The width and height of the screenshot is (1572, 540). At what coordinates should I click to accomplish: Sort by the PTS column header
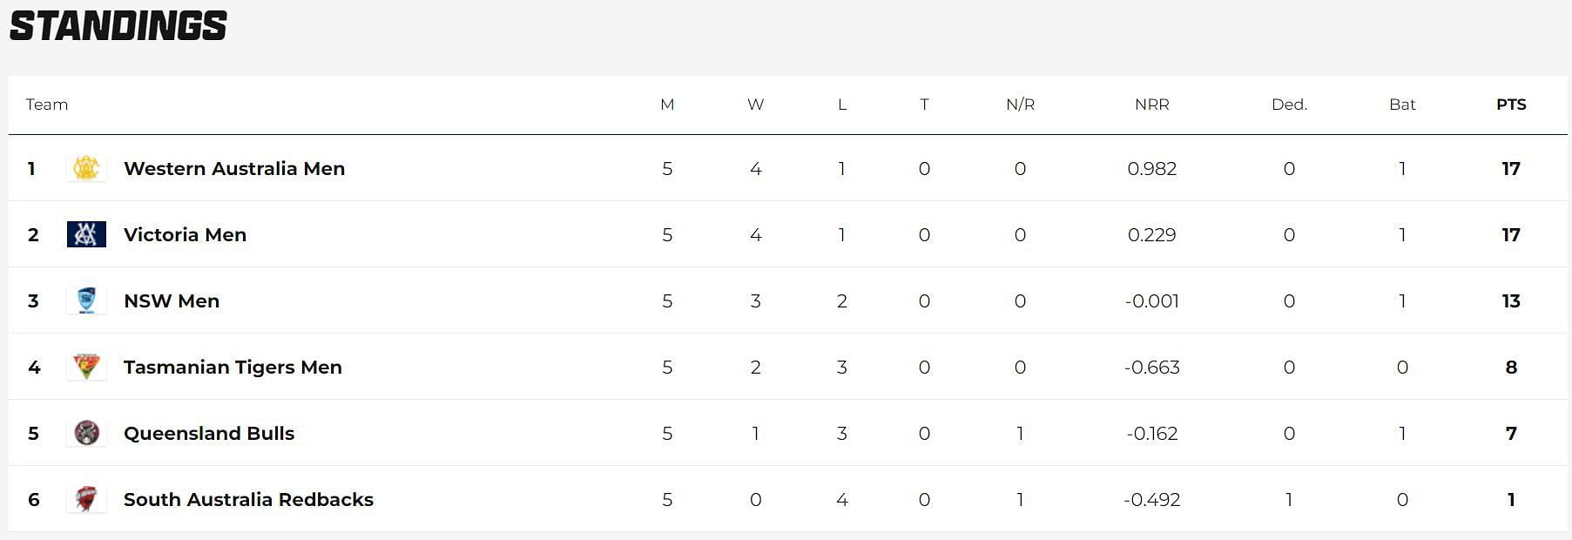coord(1511,105)
